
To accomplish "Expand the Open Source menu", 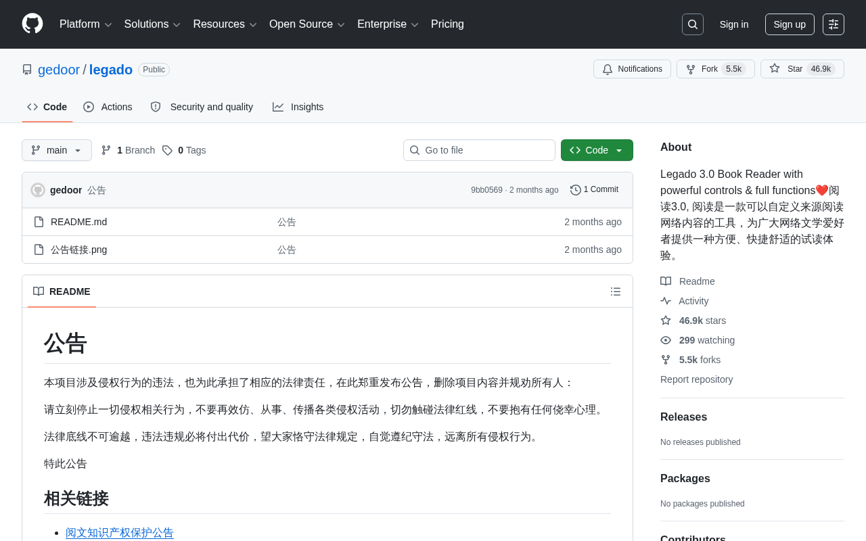I will tap(307, 24).
